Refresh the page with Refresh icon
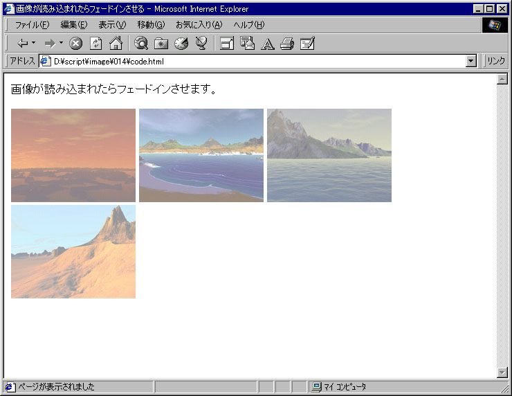Screen dimensions: 512x396 [x=95, y=43]
